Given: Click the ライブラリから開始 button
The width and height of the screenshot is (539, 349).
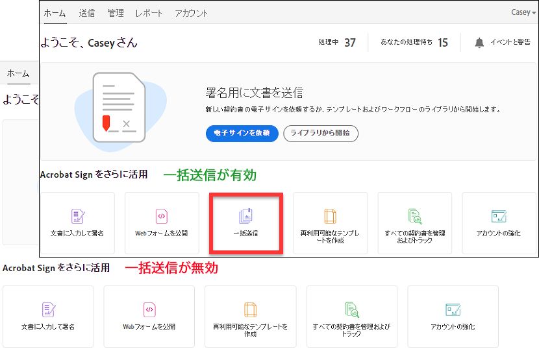Looking at the screenshot, I should coord(321,133).
